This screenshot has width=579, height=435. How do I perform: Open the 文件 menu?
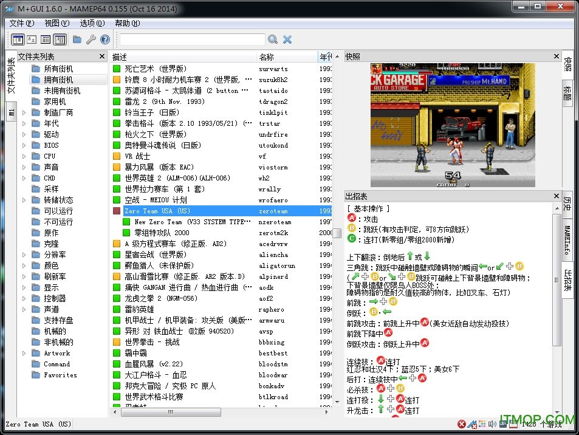click(20, 23)
